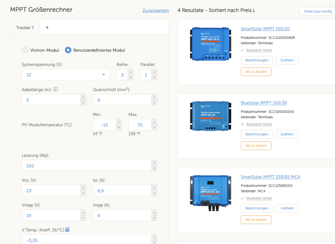
Task: Click Wo zu kaufen for BlueSolar 100/30
Action: (x=256, y=146)
